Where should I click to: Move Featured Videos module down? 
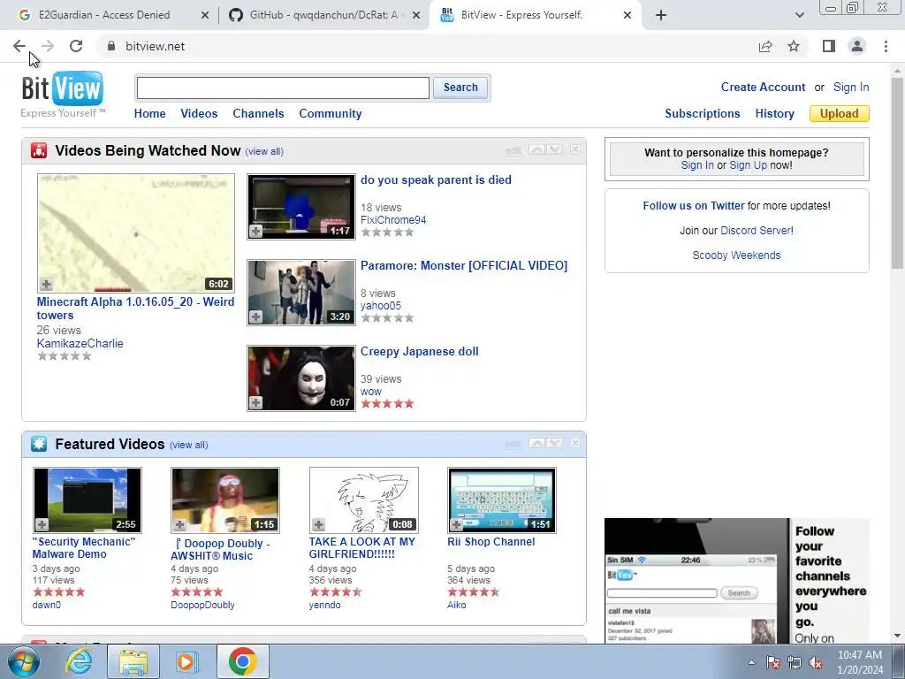555,443
